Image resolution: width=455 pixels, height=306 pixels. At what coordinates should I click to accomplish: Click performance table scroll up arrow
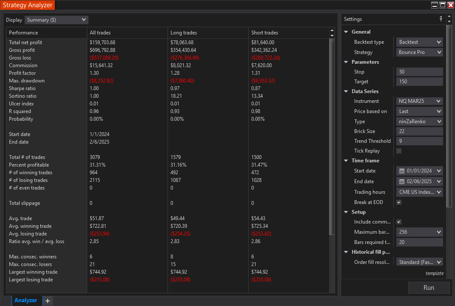coord(332,30)
